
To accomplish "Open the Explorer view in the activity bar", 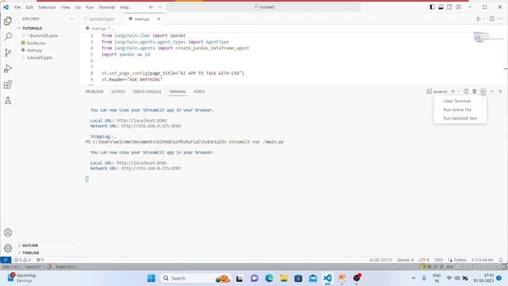I will click(x=8, y=21).
